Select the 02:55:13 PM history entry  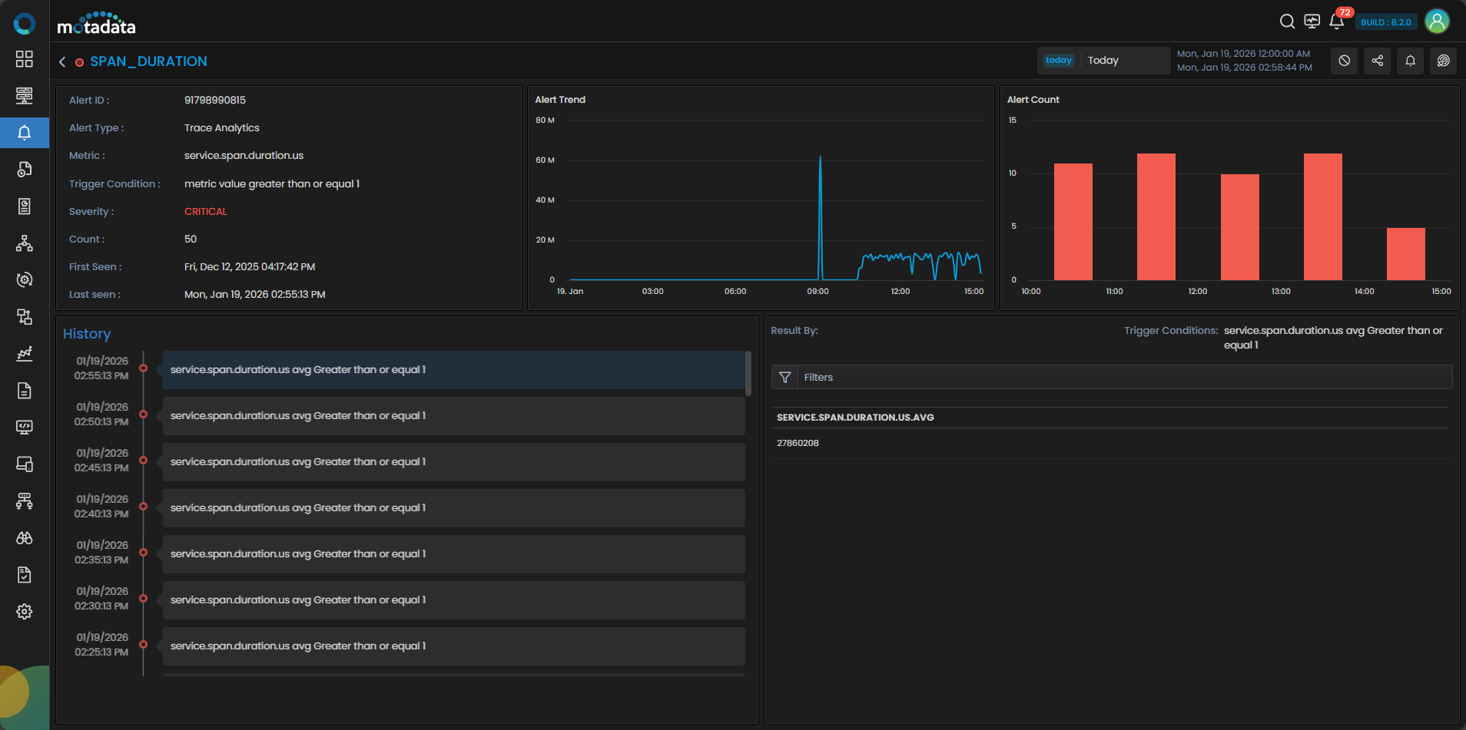click(453, 369)
